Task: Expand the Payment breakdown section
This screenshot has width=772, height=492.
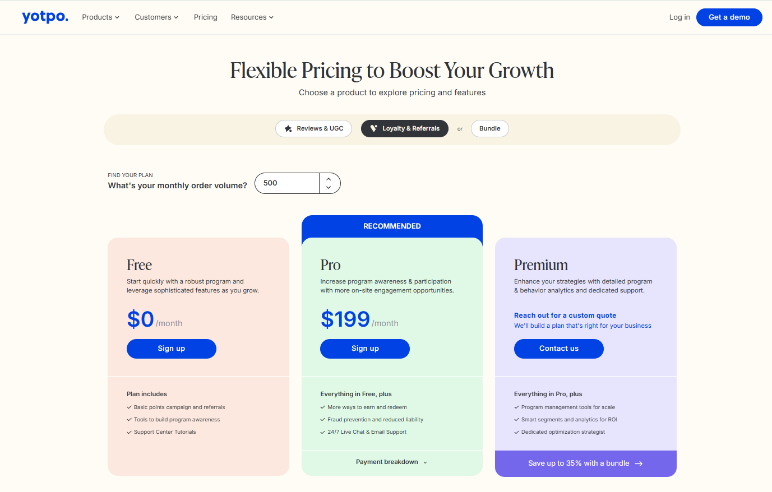Action: pos(391,461)
